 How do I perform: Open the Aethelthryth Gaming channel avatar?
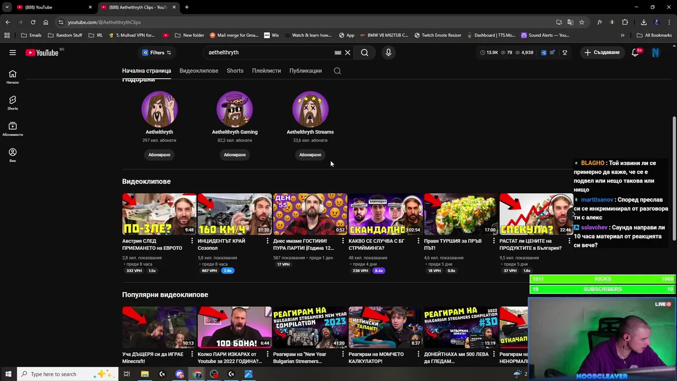235,109
